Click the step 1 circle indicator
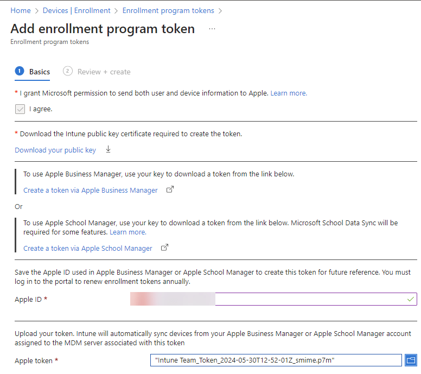 [x=20, y=71]
